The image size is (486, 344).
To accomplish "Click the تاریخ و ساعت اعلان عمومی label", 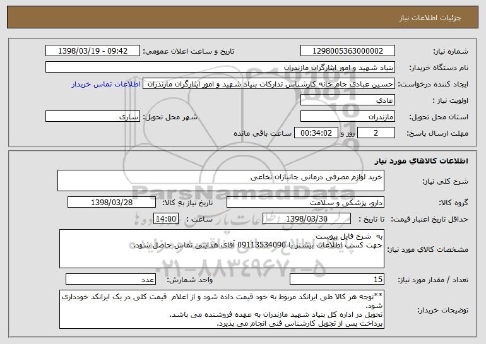I will click(x=189, y=52).
